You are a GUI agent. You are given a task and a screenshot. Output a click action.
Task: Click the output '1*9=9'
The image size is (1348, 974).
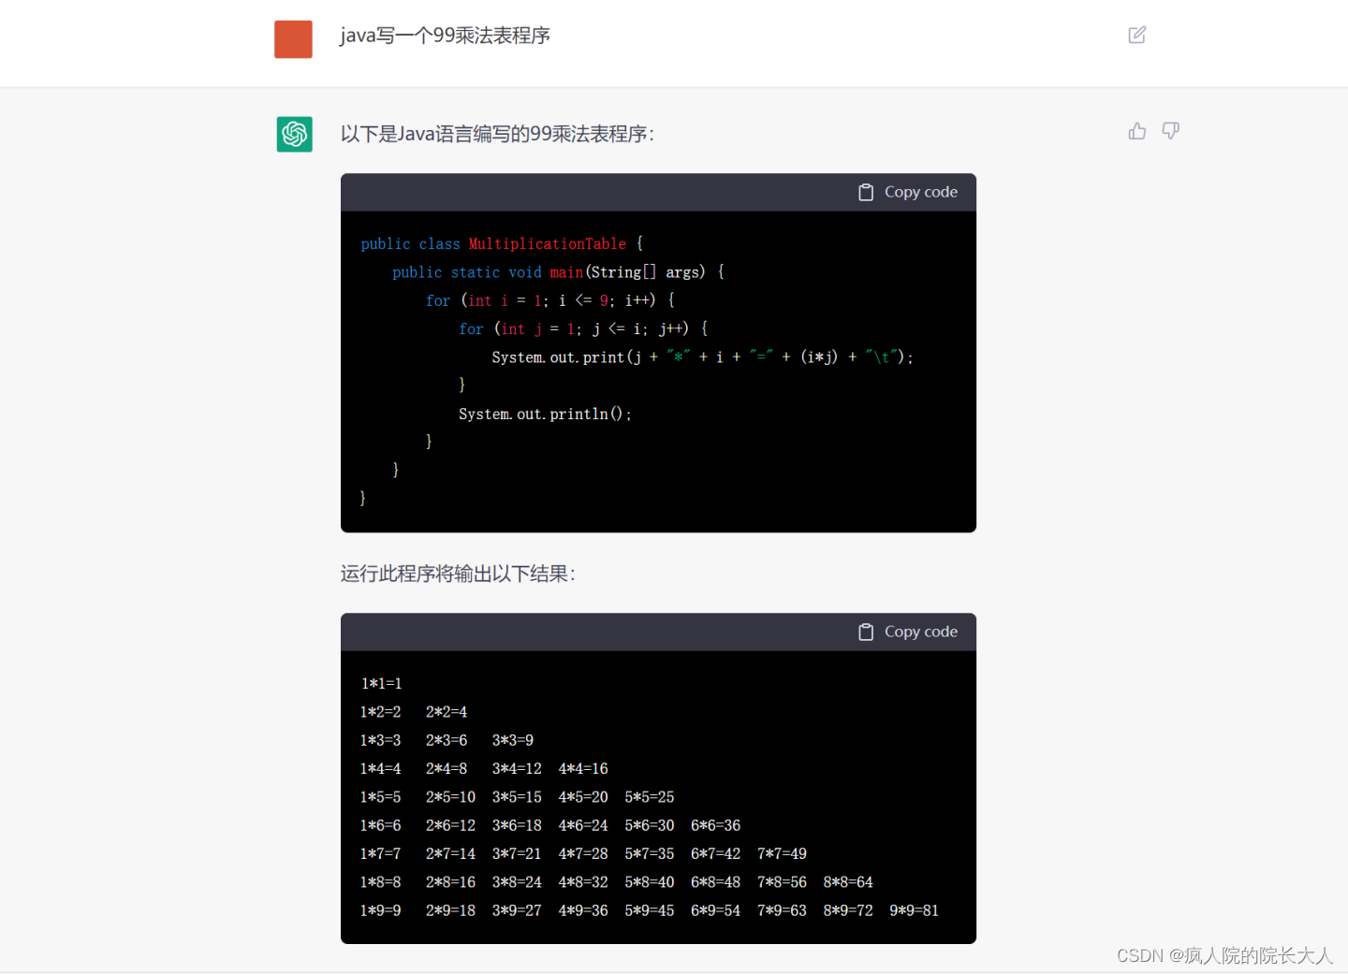[381, 910]
